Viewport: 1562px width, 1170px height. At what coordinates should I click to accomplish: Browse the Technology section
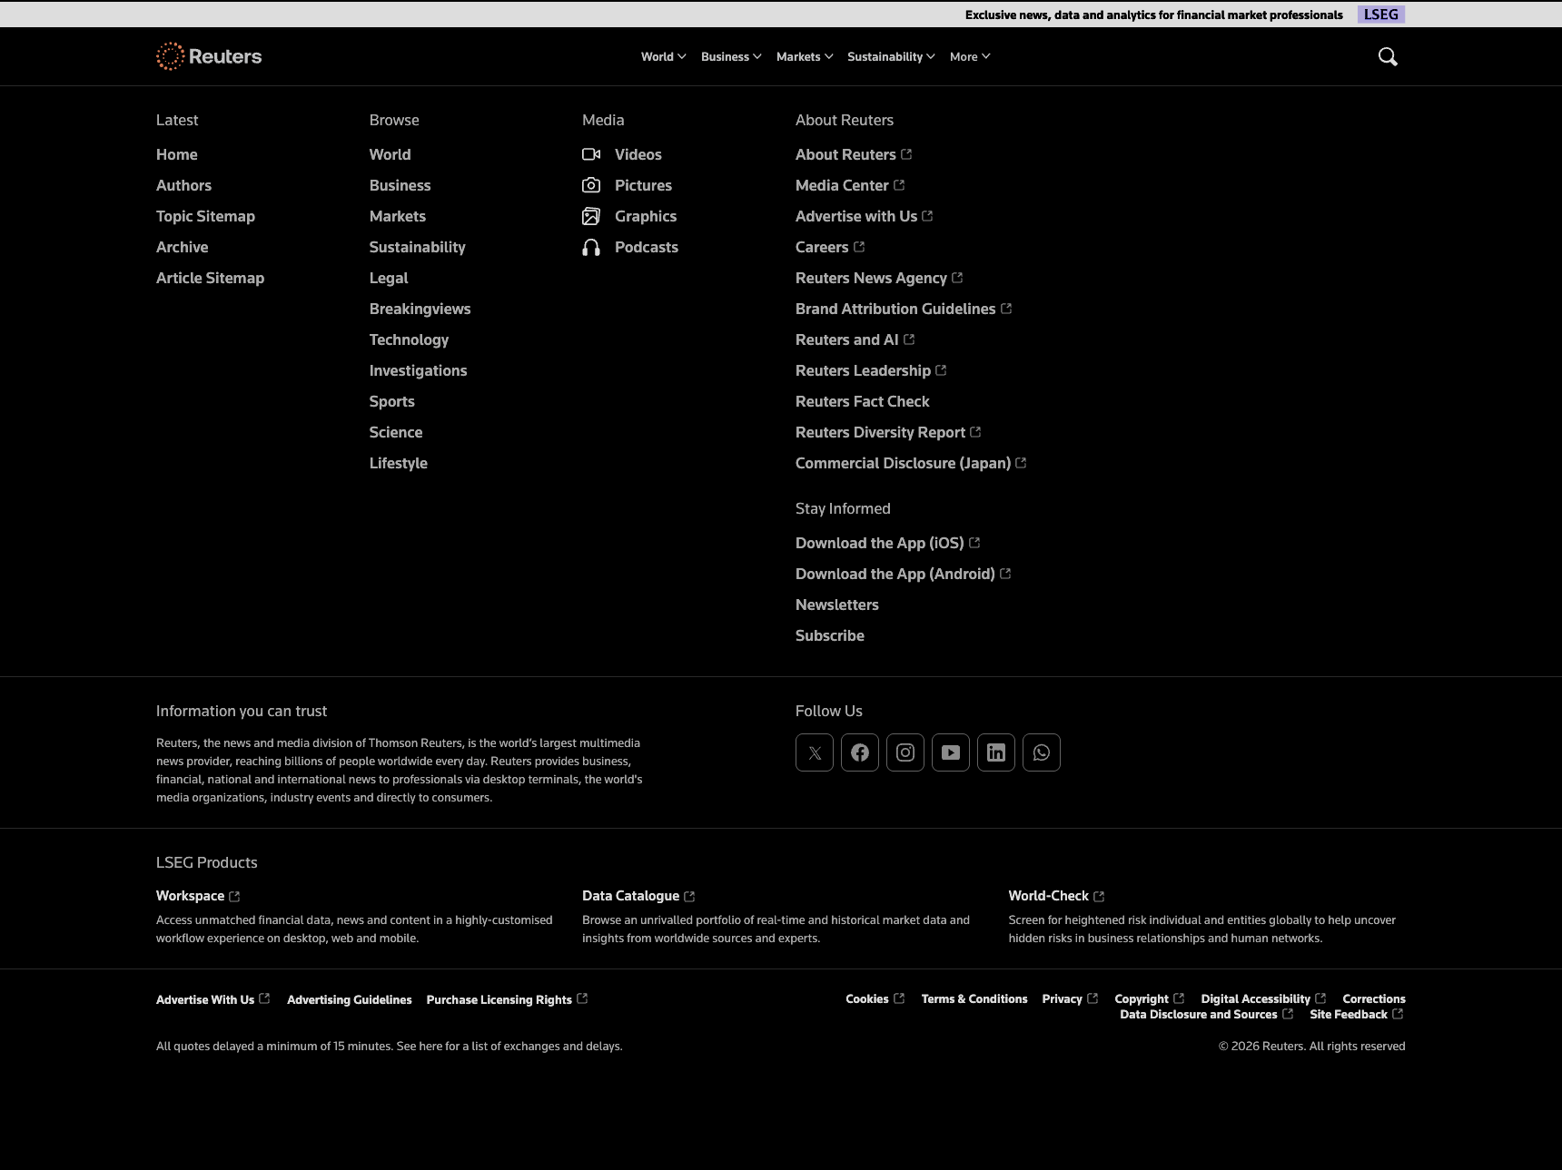(x=409, y=339)
